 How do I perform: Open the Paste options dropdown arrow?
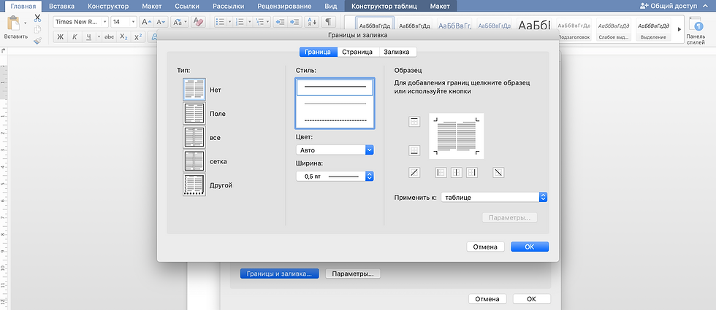pos(25,23)
